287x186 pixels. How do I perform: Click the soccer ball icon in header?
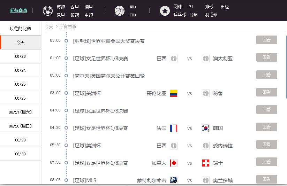pyautogui.click(x=47, y=11)
